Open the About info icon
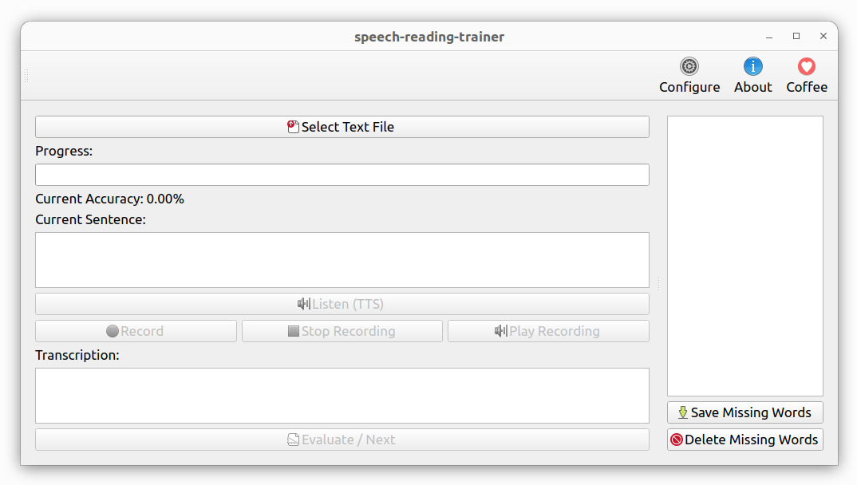857x485 pixels. point(752,67)
